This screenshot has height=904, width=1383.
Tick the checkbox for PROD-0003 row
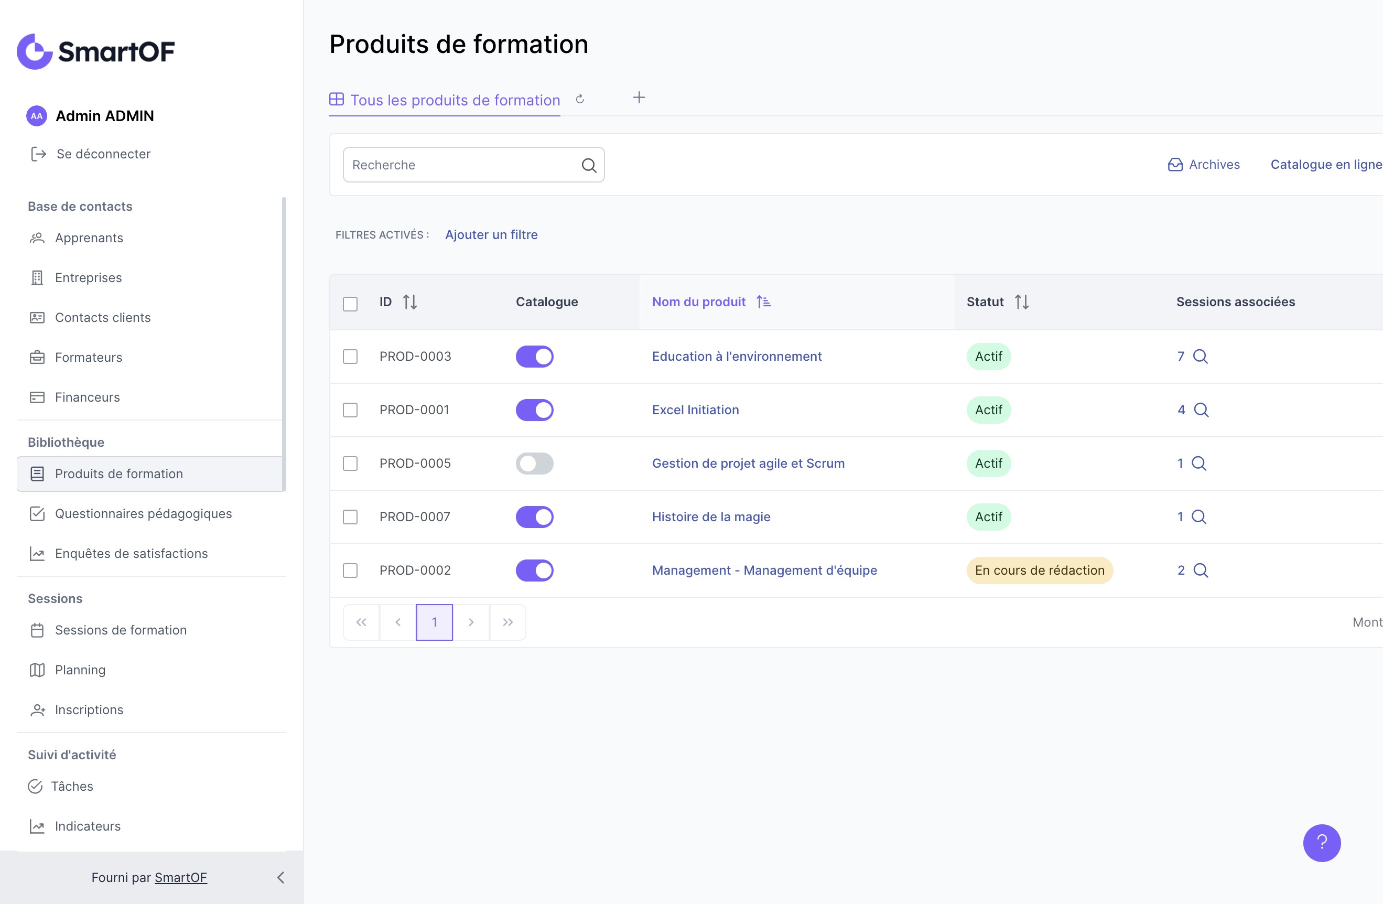(350, 357)
